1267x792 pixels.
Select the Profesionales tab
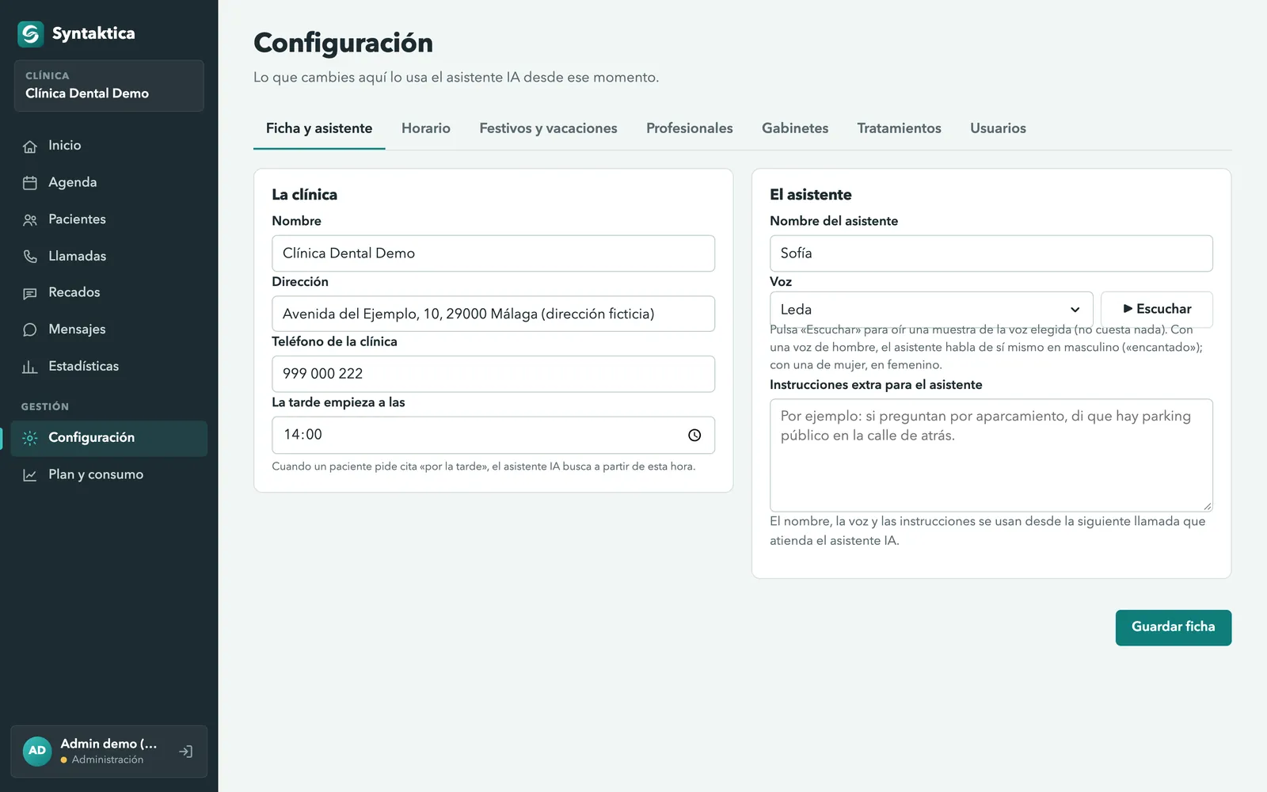point(690,128)
